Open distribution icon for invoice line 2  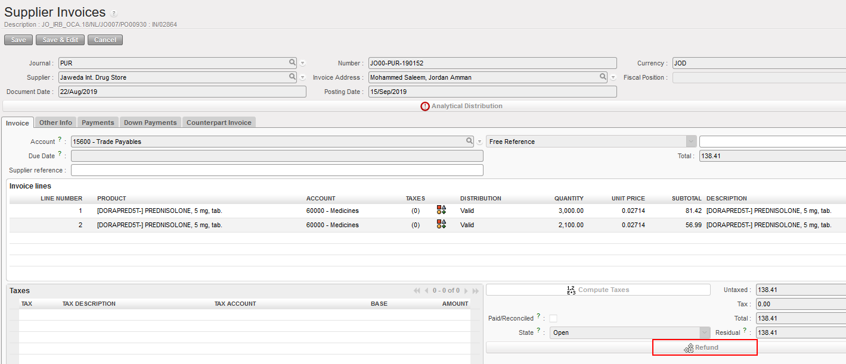click(x=441, y=224)
